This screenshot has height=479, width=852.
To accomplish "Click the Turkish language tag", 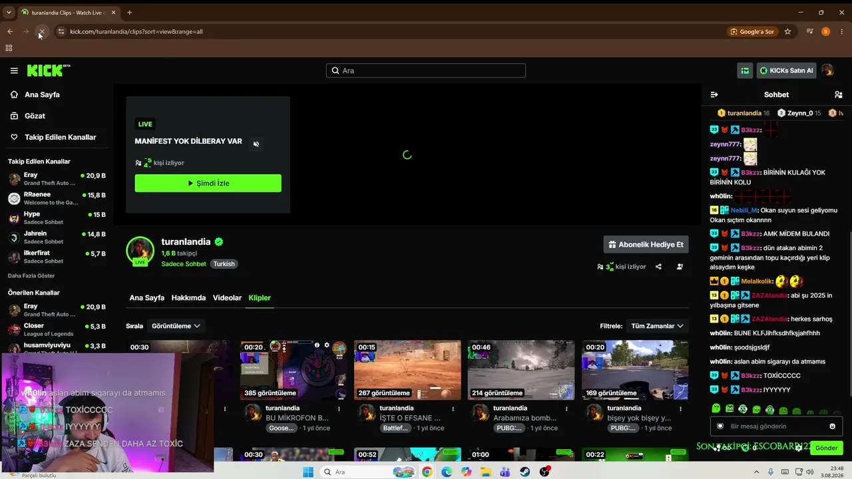I will pyautogui.click(x=224, y=264).
